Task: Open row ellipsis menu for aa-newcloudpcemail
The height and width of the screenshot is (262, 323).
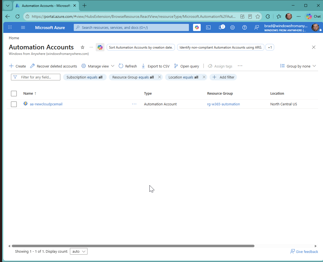Action: (134, 104)
